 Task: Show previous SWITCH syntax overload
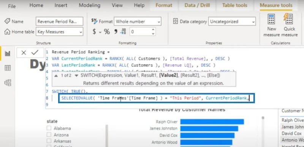coord(56,75)
